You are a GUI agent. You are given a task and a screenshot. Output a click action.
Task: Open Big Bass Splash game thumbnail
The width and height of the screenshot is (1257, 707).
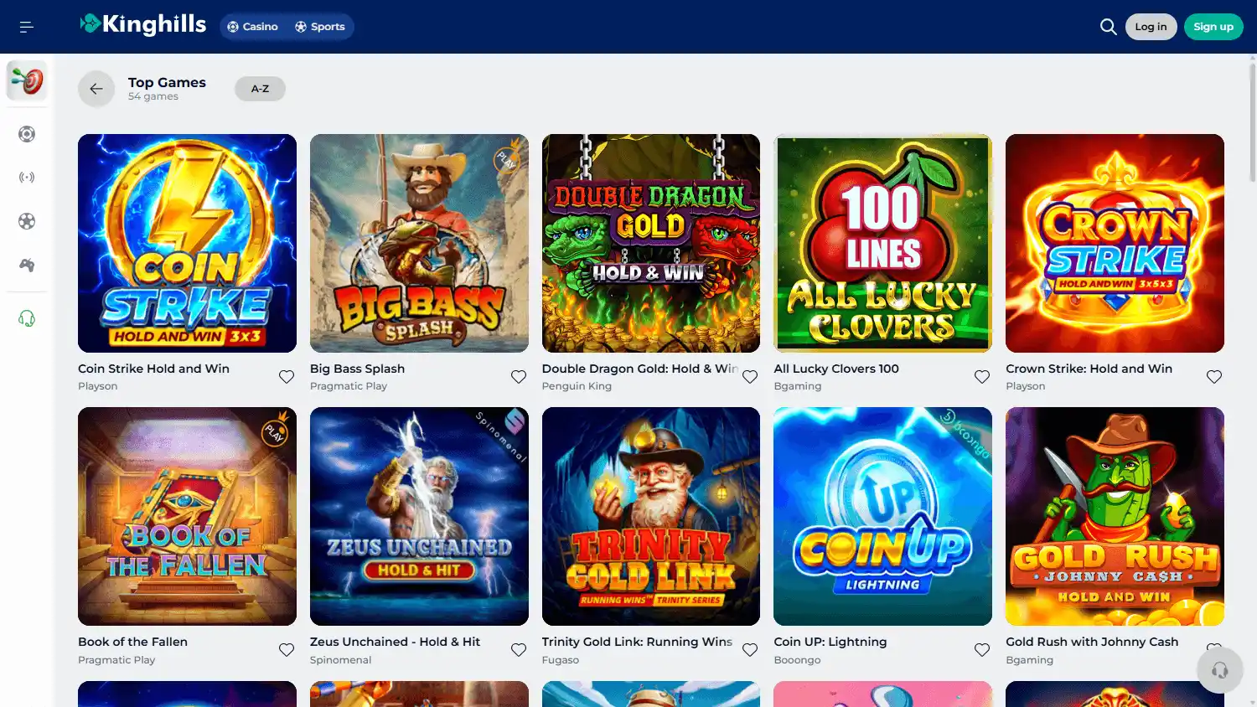[x=419, y=243]
